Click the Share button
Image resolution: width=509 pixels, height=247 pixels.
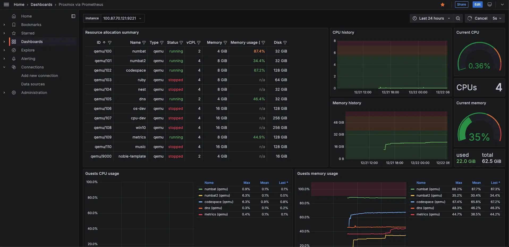pyautogui.click(x=461, y=5)
